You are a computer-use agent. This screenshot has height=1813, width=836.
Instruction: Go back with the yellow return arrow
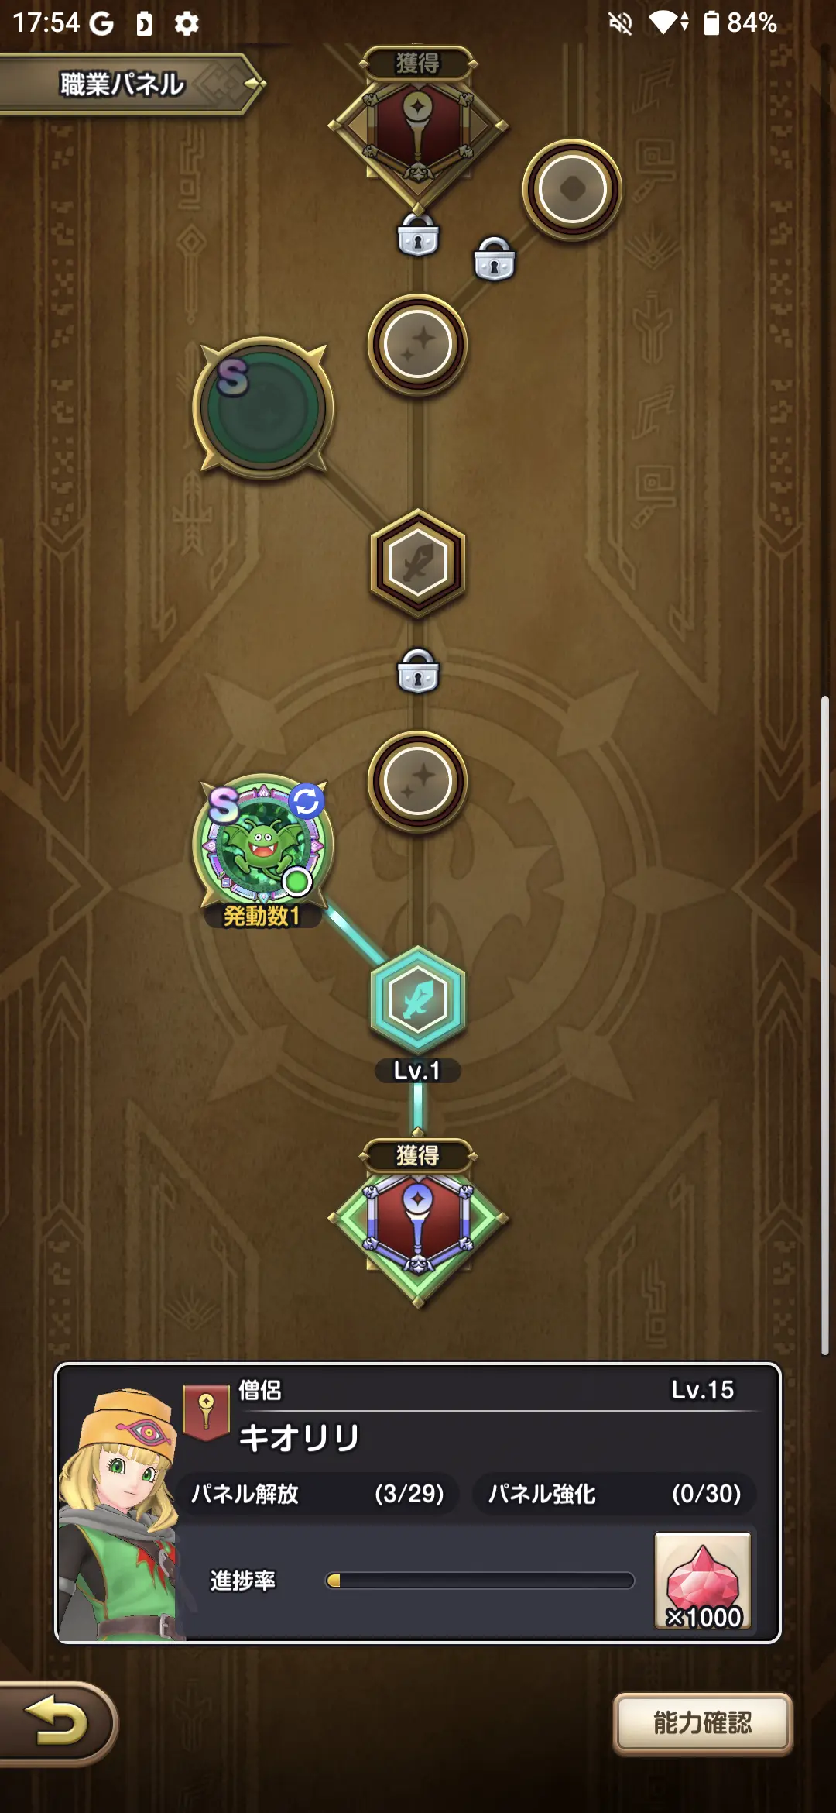click(x=57, y=1723)
